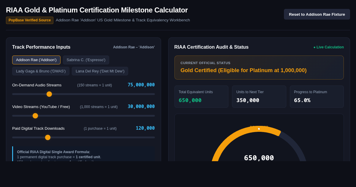Click the 30,000,000 video streams value
356x187 pixels.
[x=141, y=107]
